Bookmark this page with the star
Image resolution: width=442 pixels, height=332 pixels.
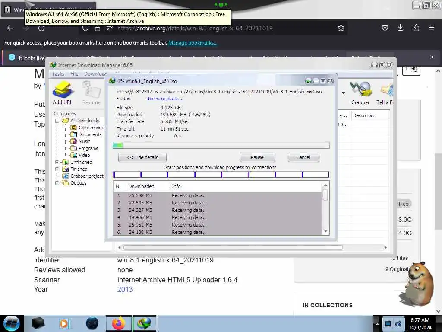click(x=341, y=28)
